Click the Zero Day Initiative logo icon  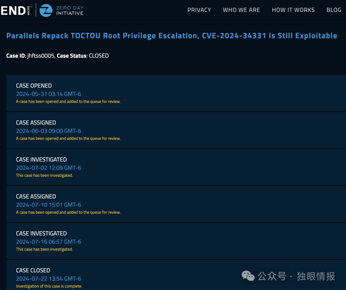(46, 10)
